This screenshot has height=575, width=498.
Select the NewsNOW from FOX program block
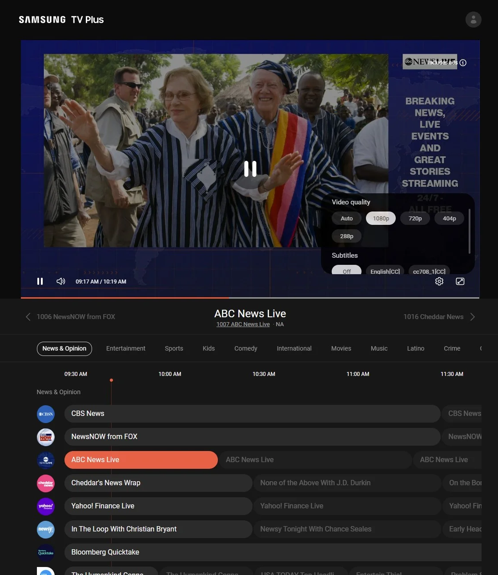(253, 437)
